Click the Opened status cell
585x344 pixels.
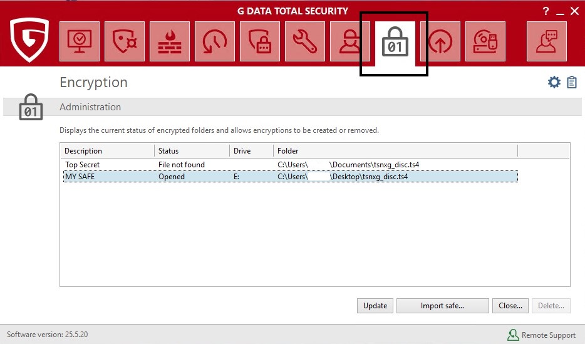pyautogui.click(x=171, y=177)
